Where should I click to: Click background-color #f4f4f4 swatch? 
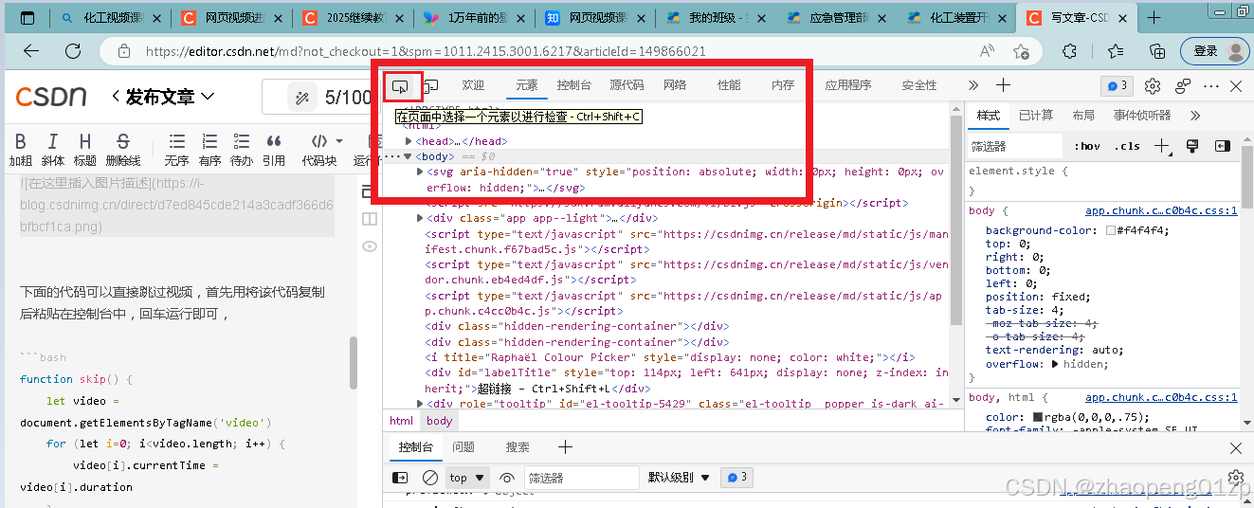(1111, 230)
